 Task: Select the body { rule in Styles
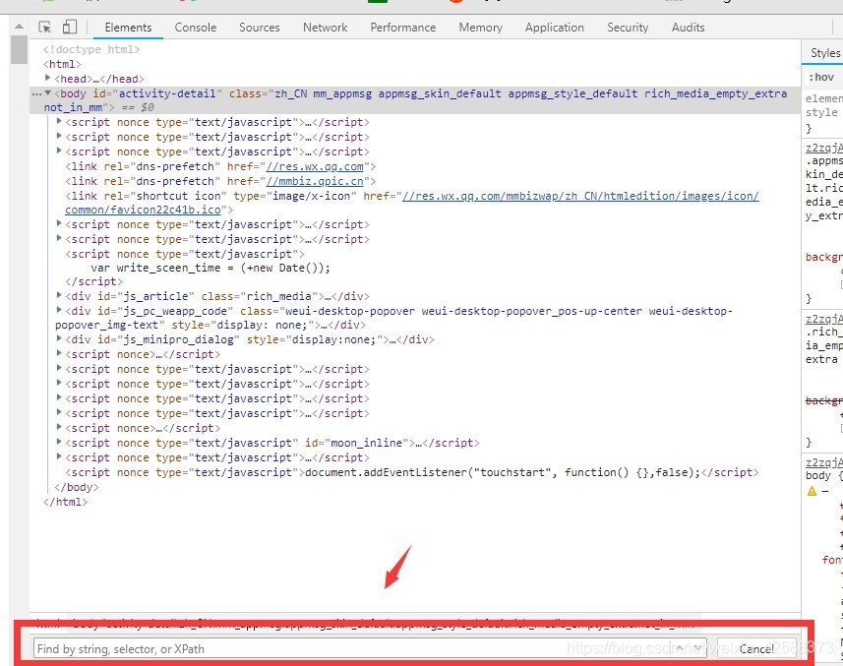pos(824,476)
